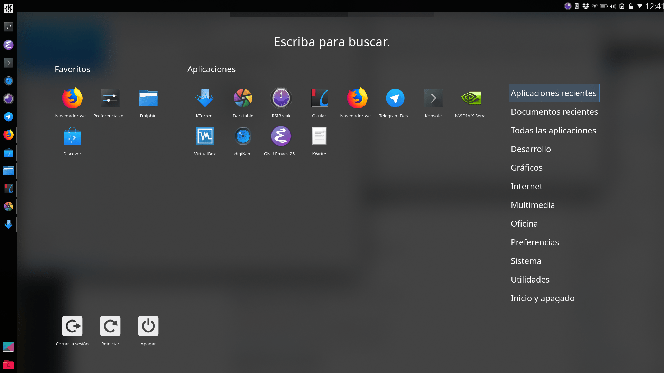The width and height of the screenshot is (664, 373).
Task: Click the RSIBreak icon in the system tray
Action: [x=568, y=6]
